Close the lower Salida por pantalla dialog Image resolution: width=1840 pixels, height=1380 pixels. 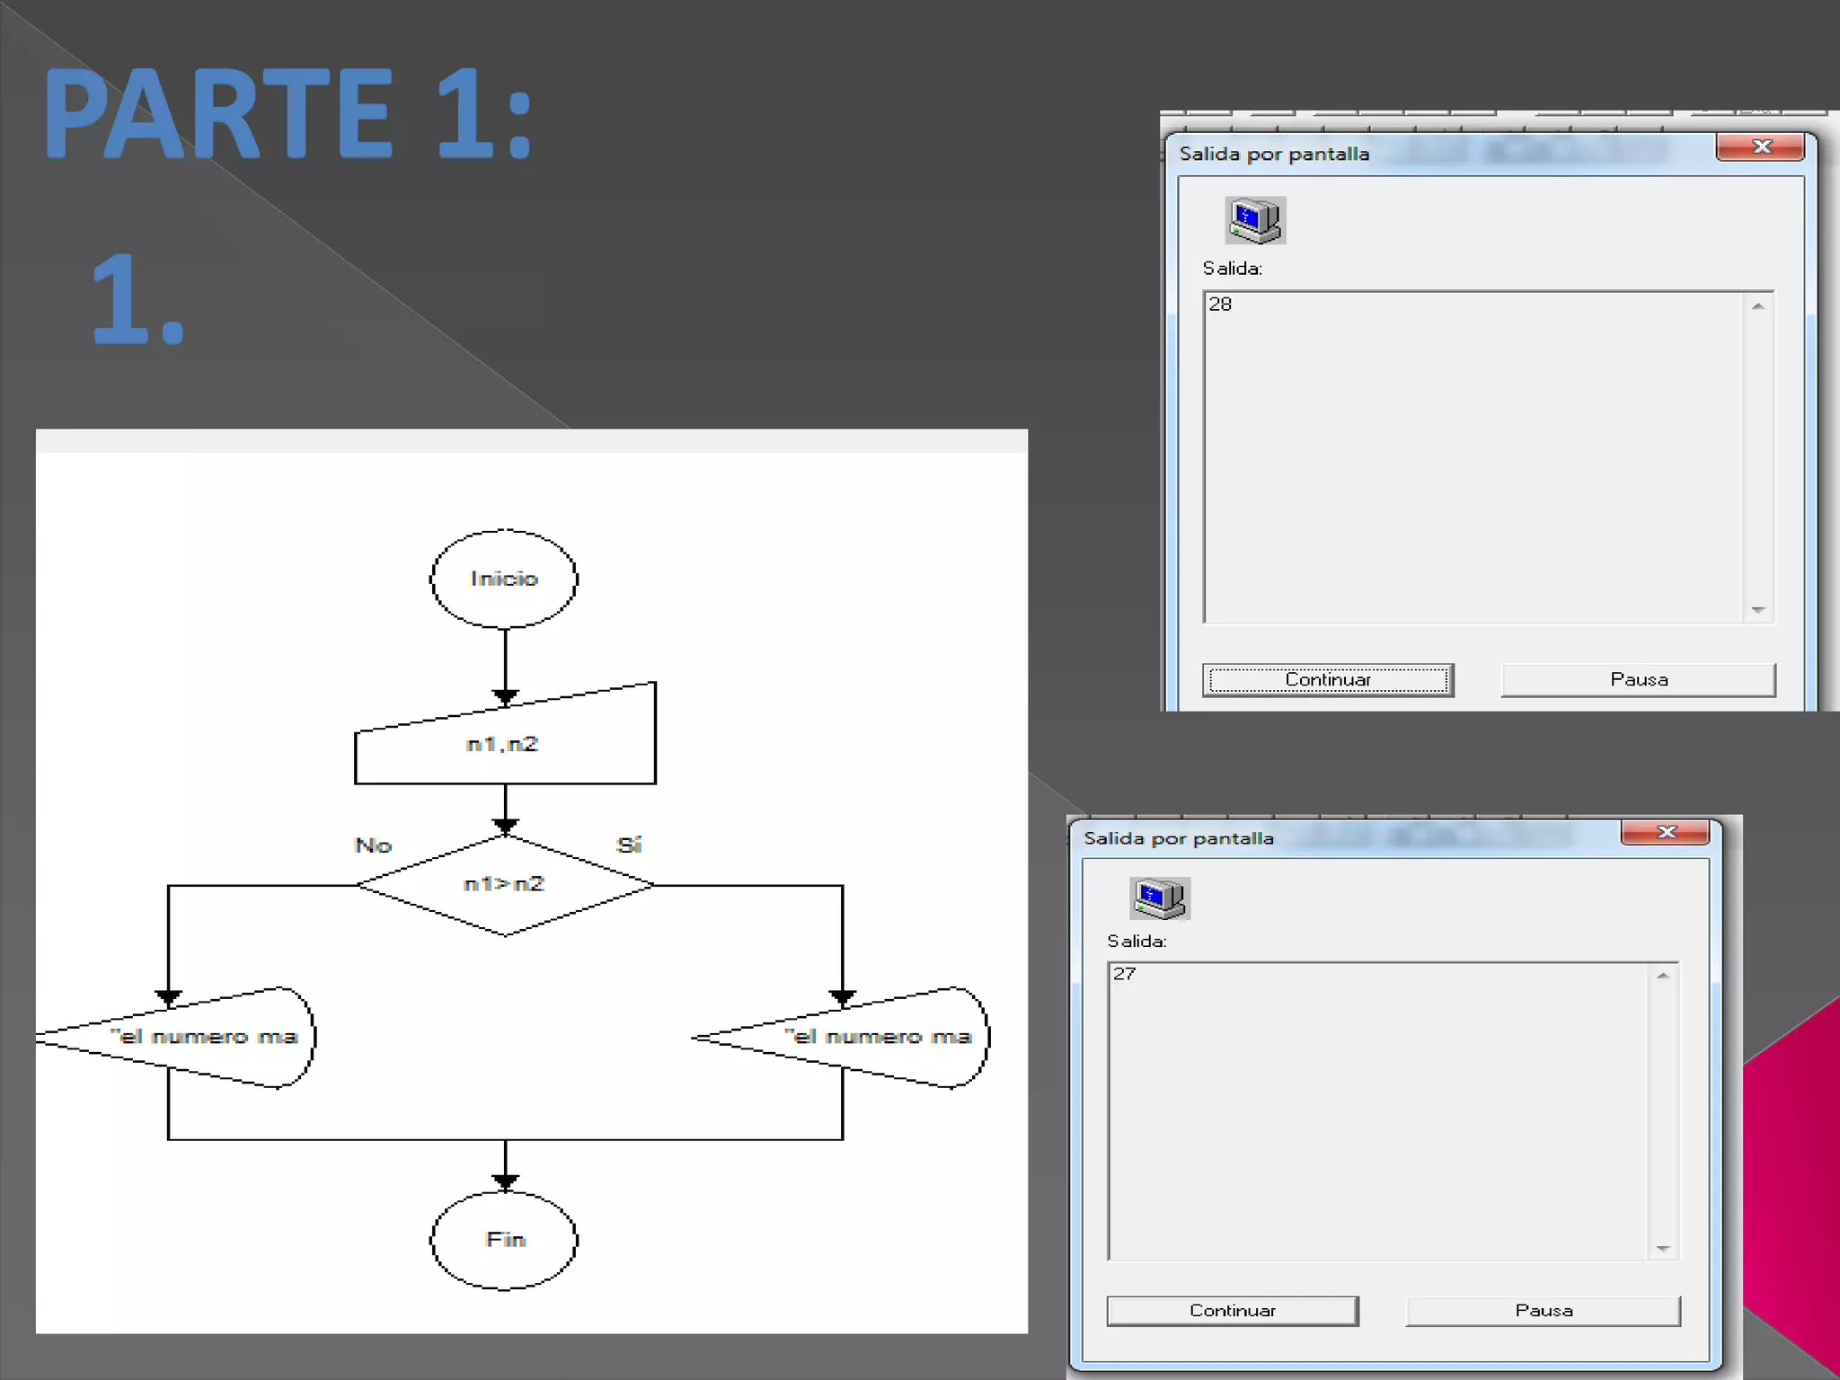point(1665,832)
